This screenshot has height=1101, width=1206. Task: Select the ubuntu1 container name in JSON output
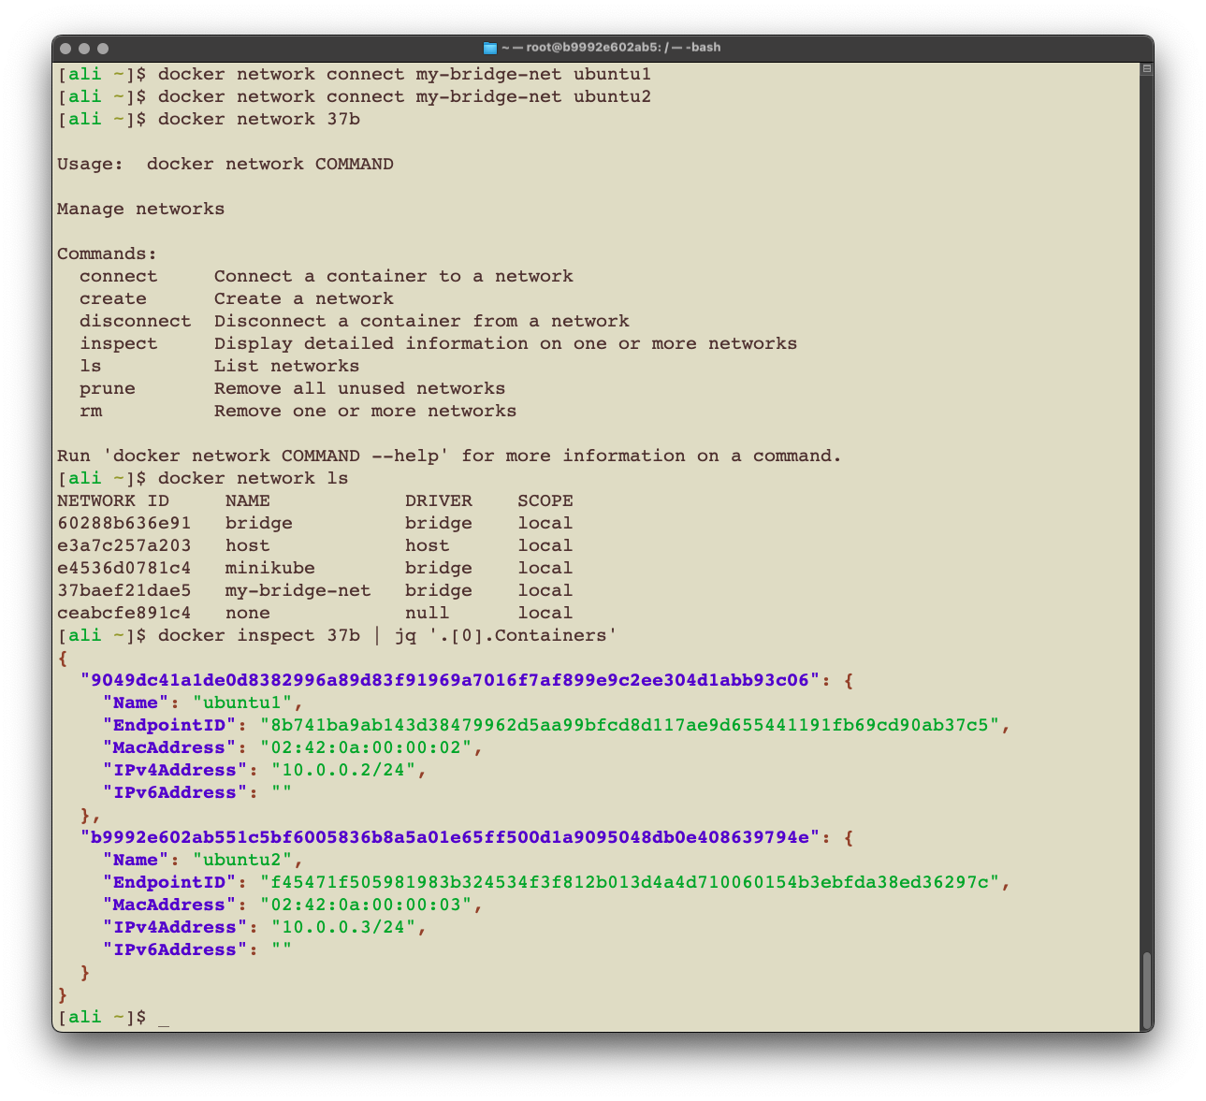coord(242,703)
